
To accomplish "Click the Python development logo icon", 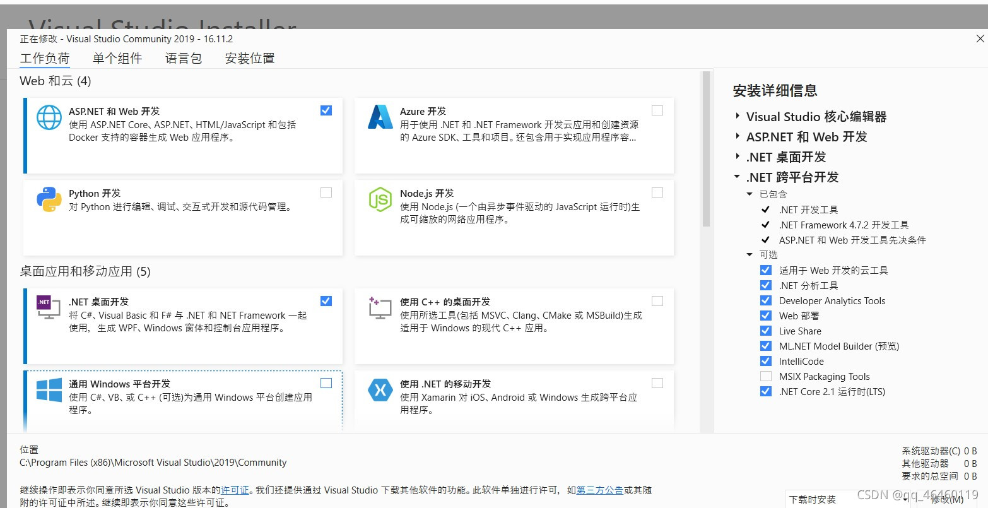I will 49,199.
